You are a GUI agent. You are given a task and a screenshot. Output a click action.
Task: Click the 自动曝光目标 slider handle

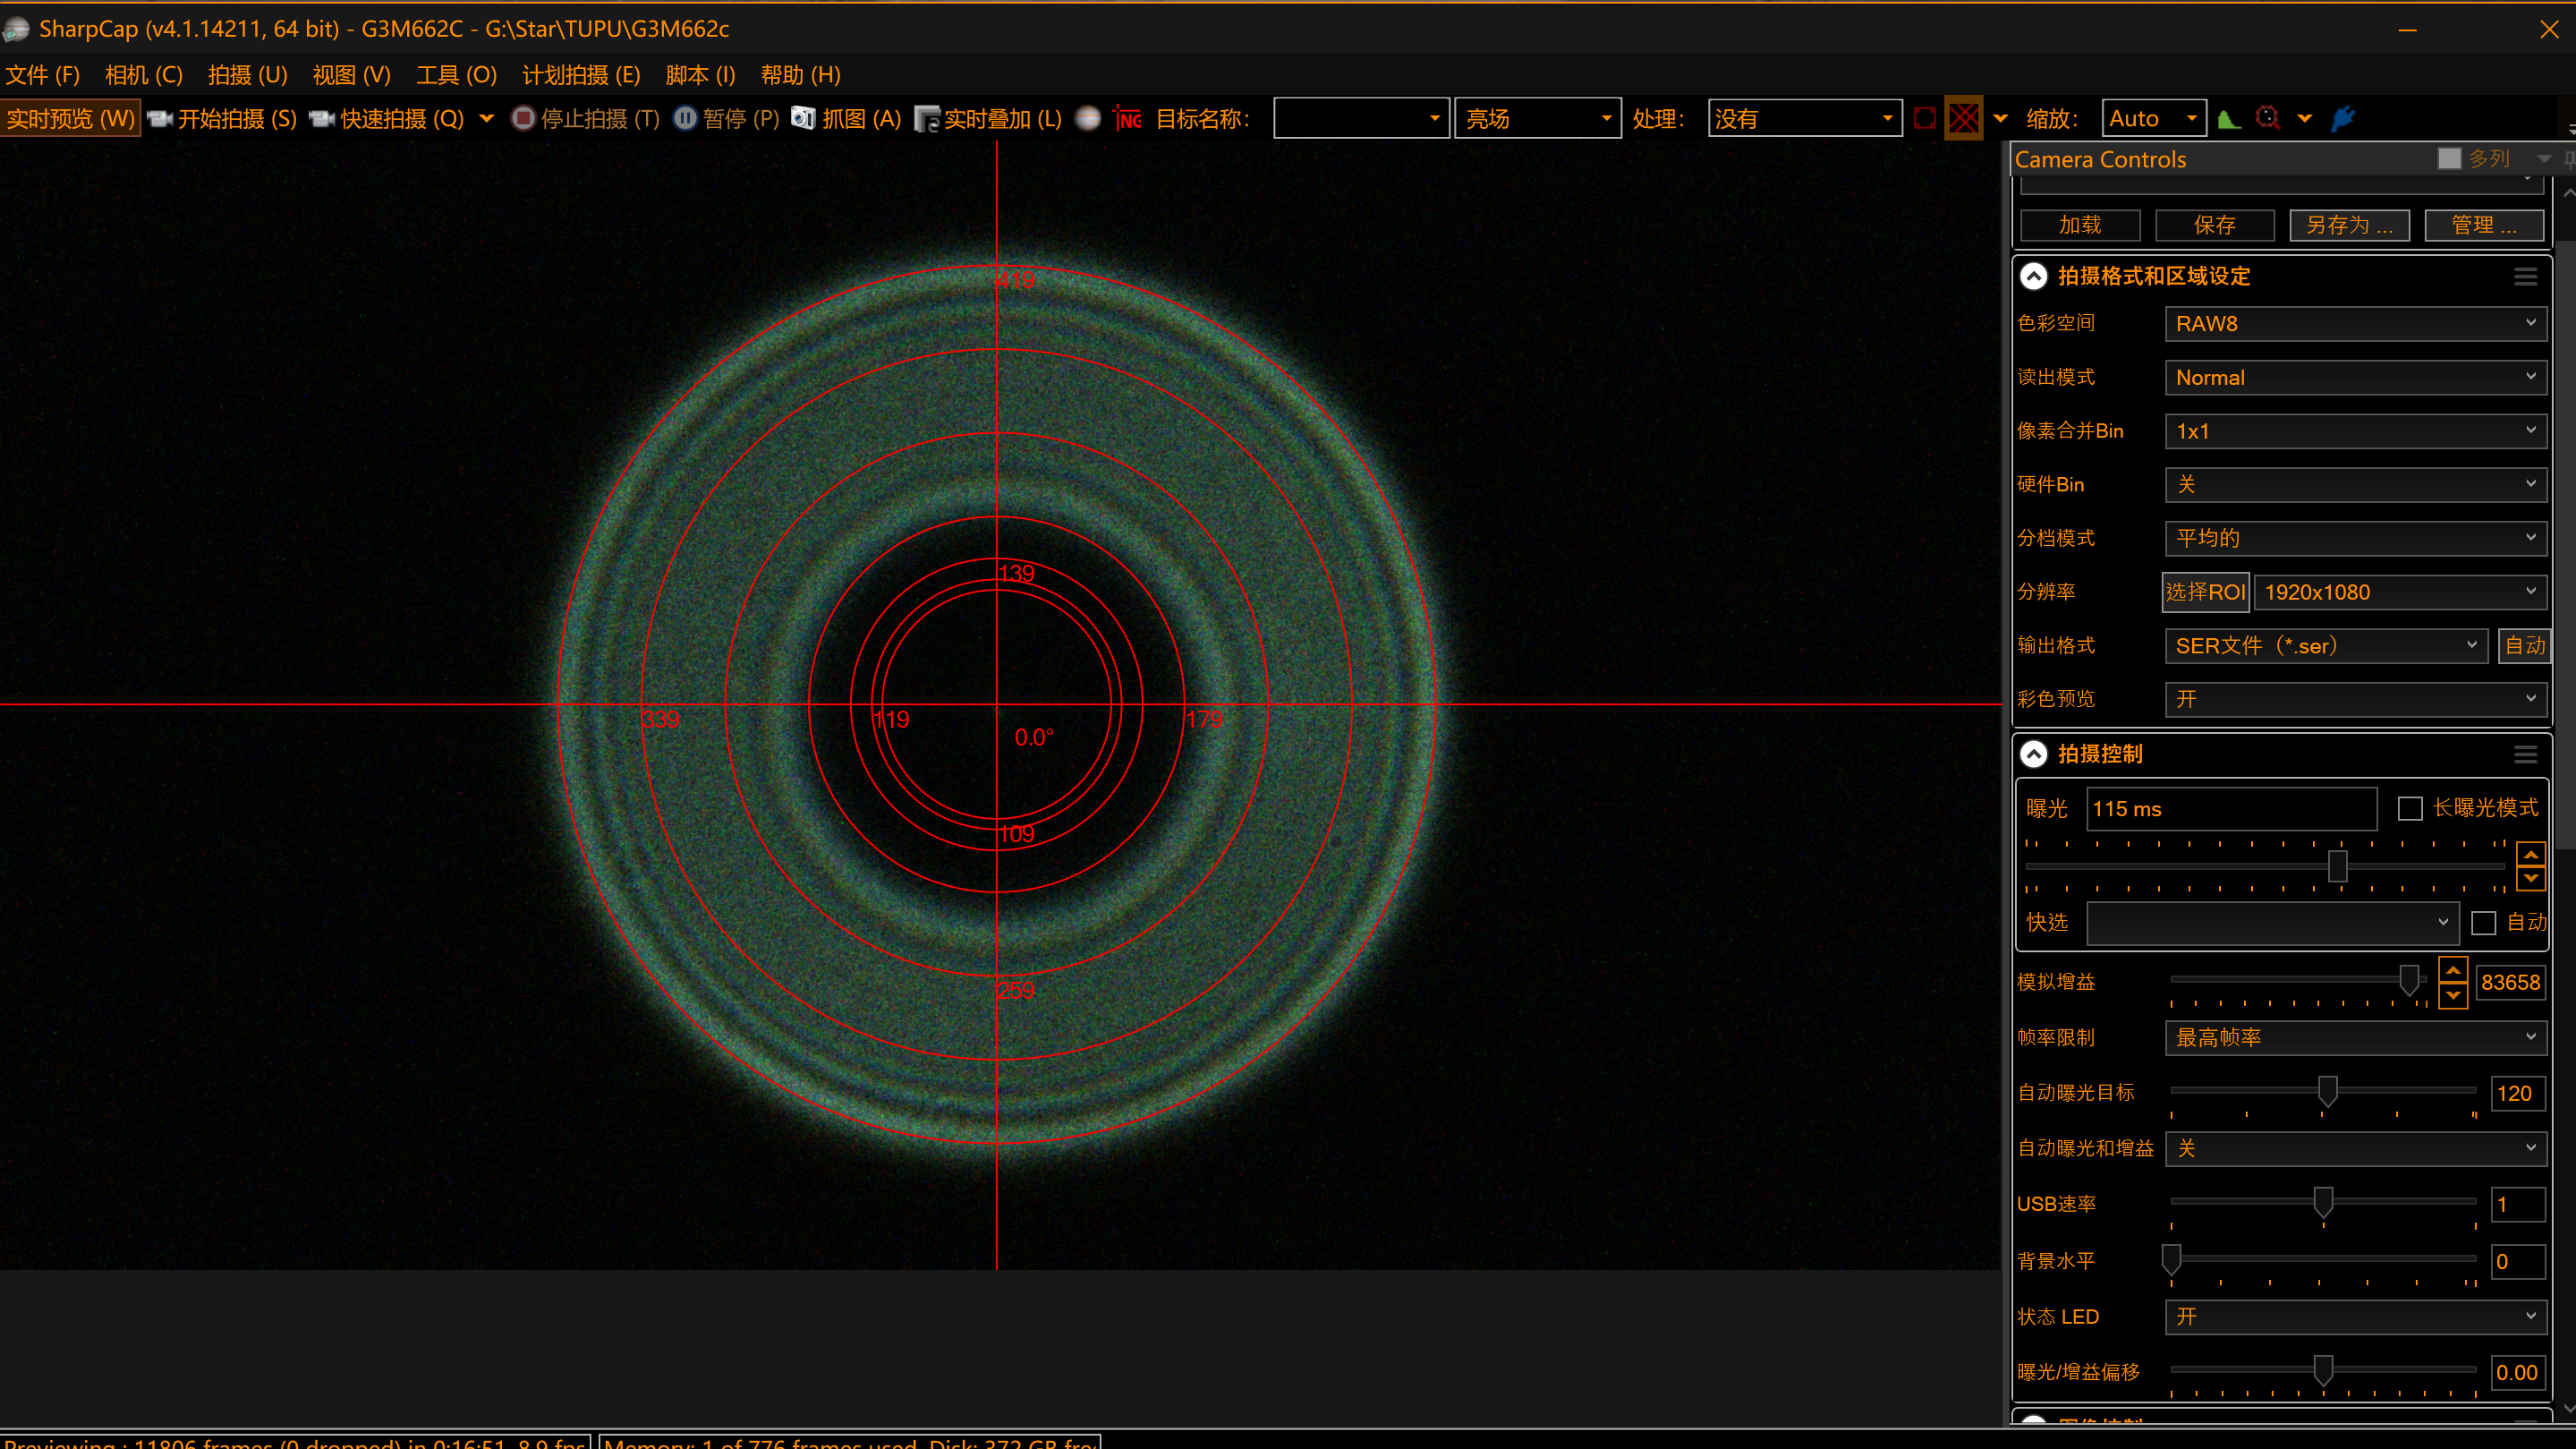coord(2328,1091)
